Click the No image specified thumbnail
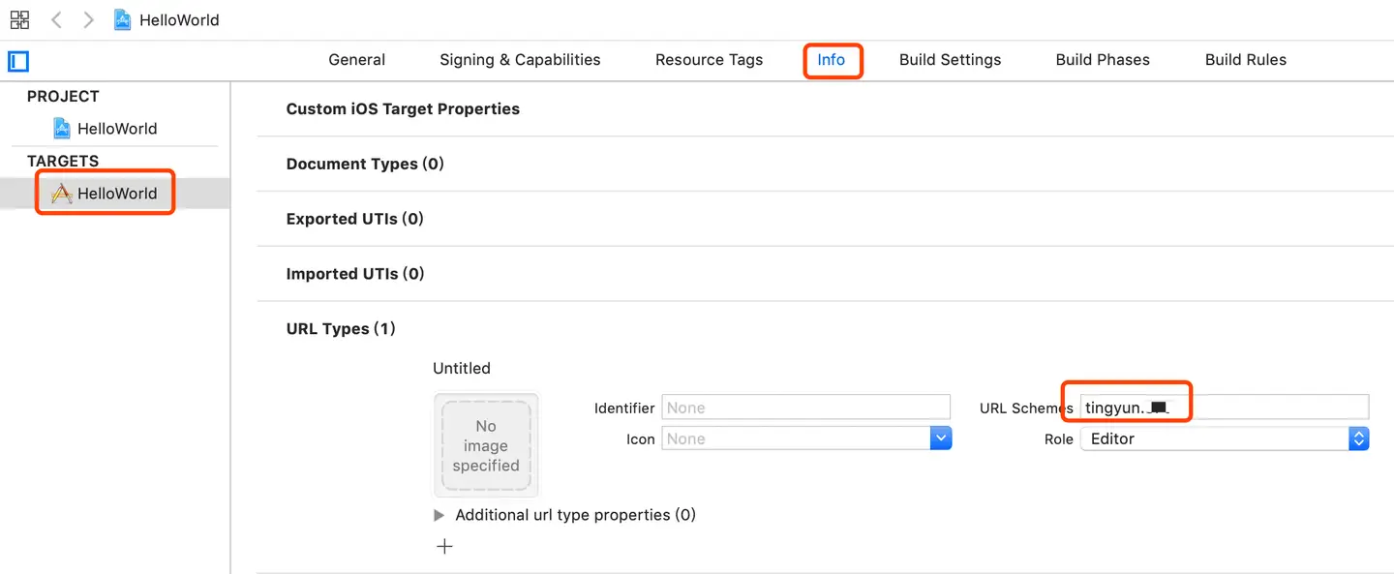The height and width of the screenshot is (574, 1394). coord(486,445)
